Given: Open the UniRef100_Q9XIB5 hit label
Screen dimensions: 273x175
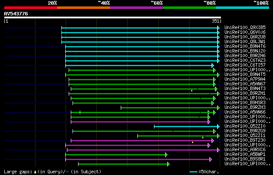Looking at the screenshot, I should pos(245,27).
